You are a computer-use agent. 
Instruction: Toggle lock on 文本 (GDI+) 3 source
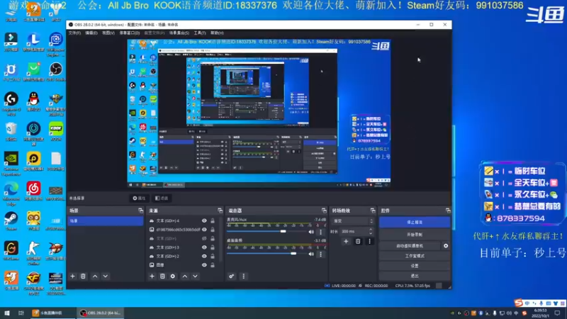coord(213,247)
